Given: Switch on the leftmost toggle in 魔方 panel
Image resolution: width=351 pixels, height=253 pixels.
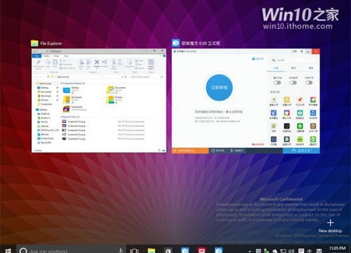Looking at the screenshot, I should tap(277, 83).
